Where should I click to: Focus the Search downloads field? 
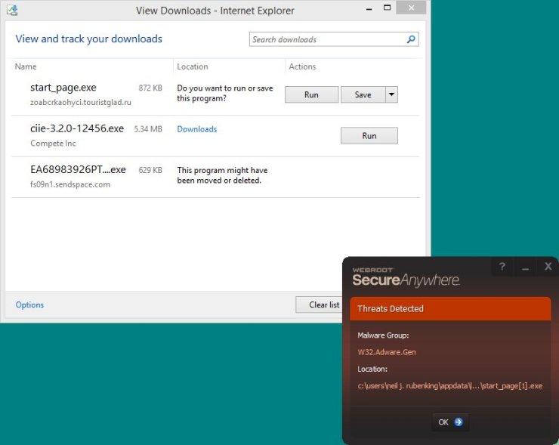(334, 39)
